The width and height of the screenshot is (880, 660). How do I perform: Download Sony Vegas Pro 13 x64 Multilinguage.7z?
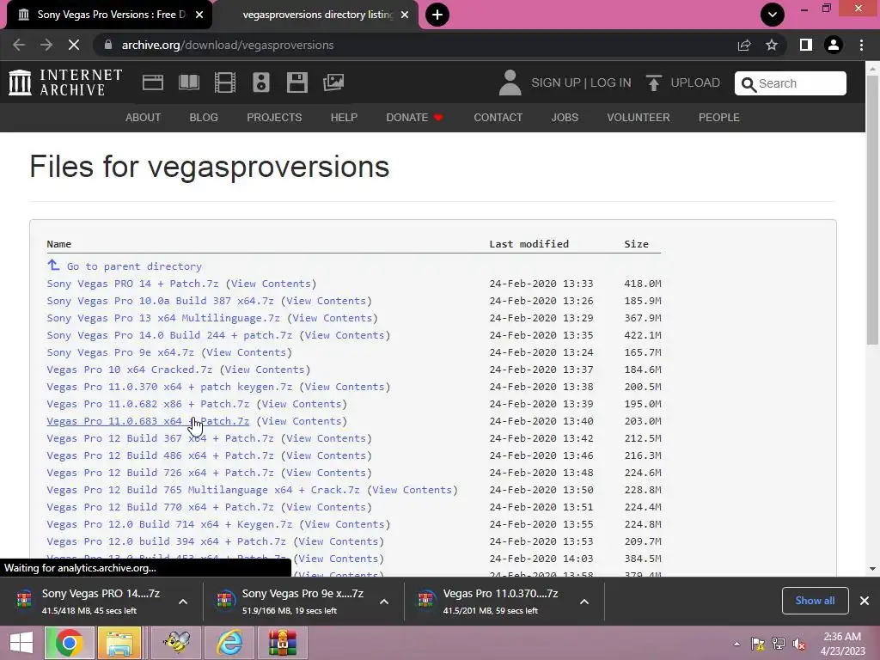[163, 318]
